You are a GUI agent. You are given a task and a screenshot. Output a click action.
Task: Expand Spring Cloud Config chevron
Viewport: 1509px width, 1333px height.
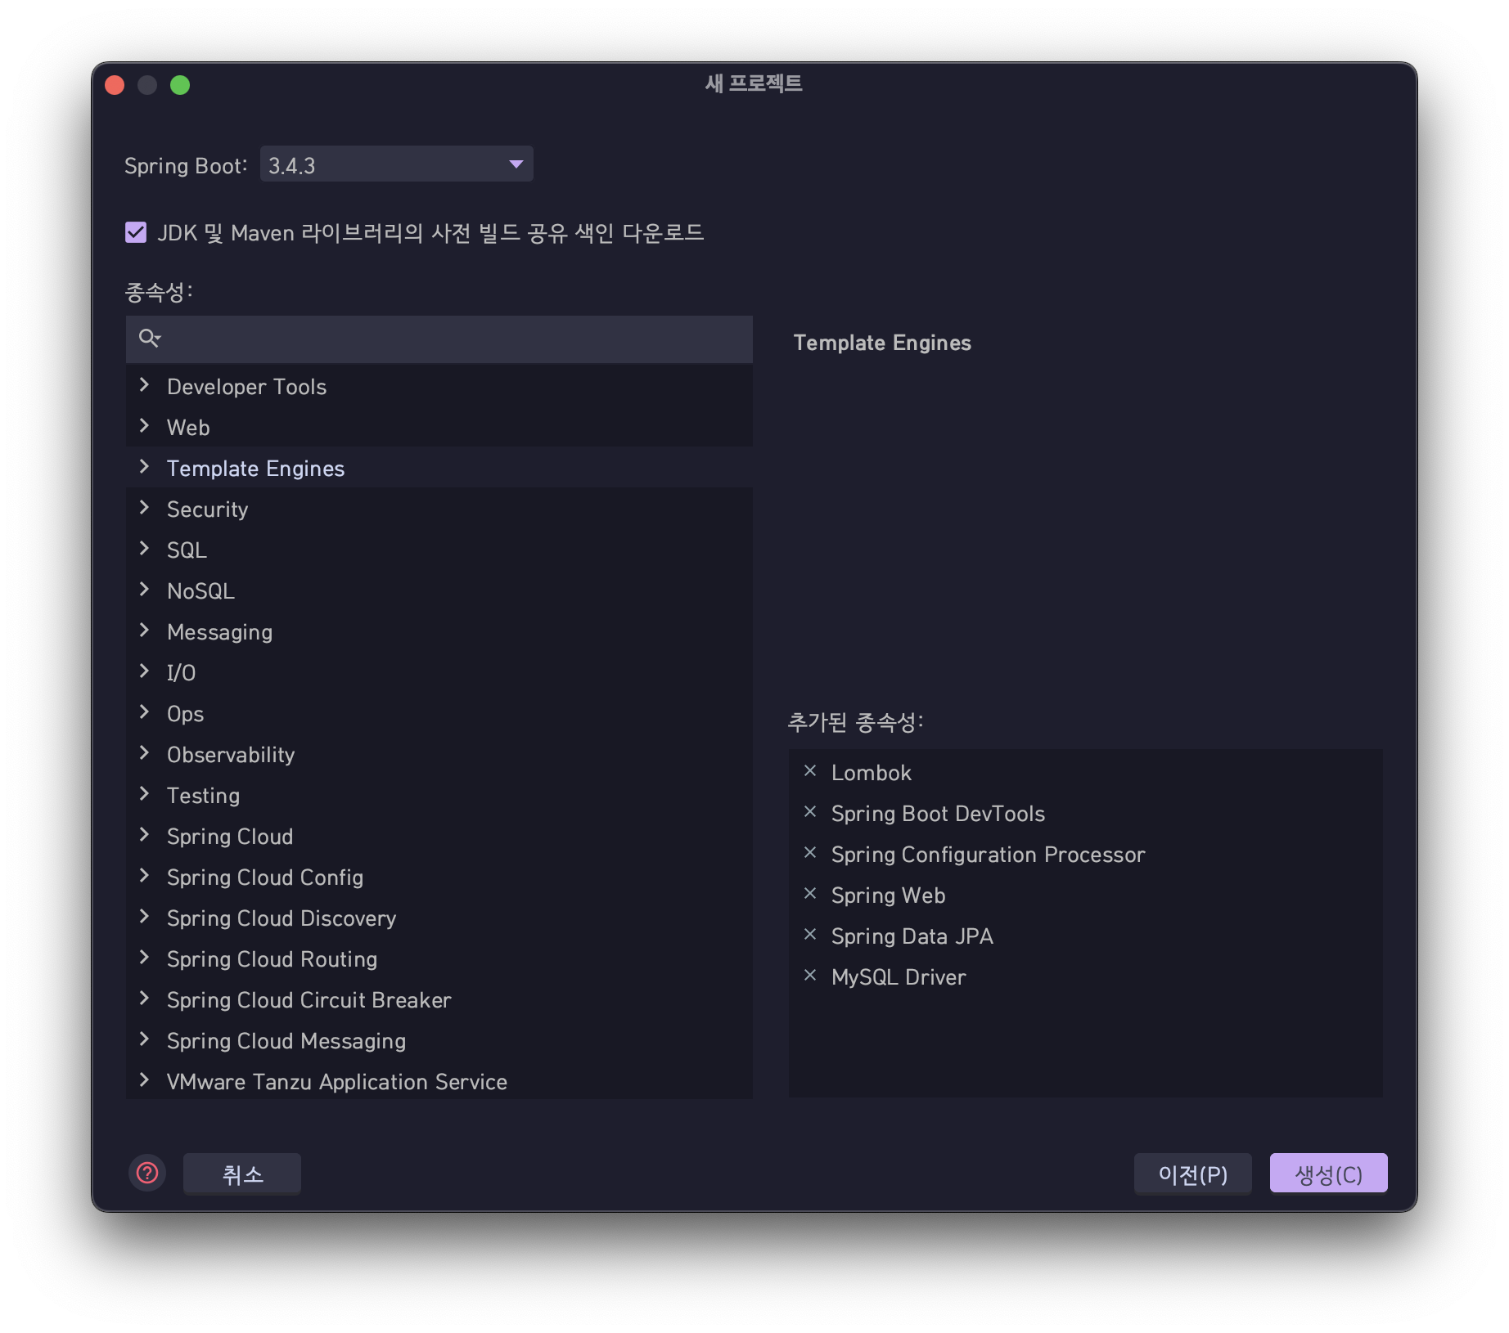(x=145, y=876)
